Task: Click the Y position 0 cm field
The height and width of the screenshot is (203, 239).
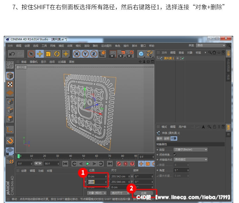Action: point(97,182)
